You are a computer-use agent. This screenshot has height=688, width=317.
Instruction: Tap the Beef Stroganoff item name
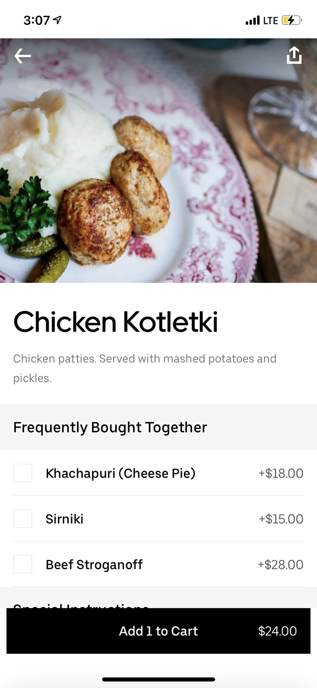point(94,564)
